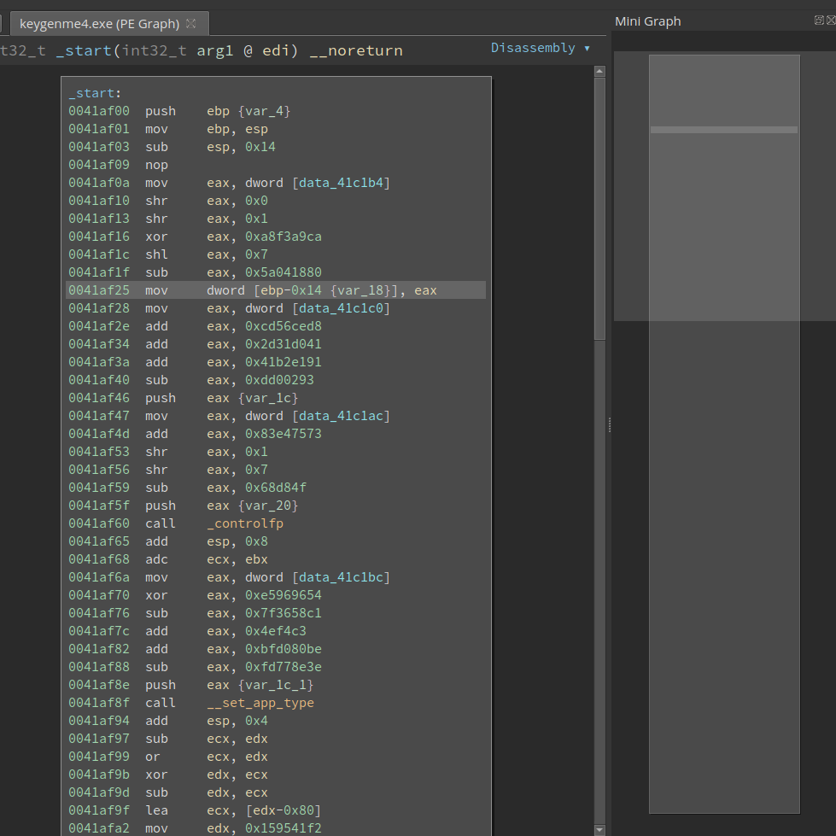This screenshot has height=836, width=836.
Task: Close the keygenme4.exe tab with its X icon
Action: [190, 24]
